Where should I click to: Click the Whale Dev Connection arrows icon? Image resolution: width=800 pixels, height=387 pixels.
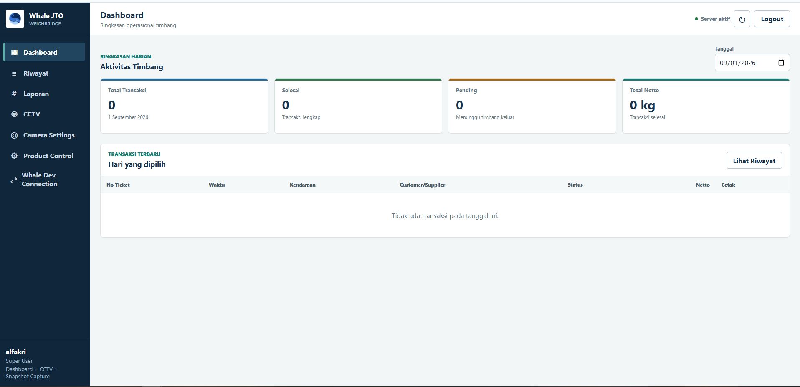[14, 180]
